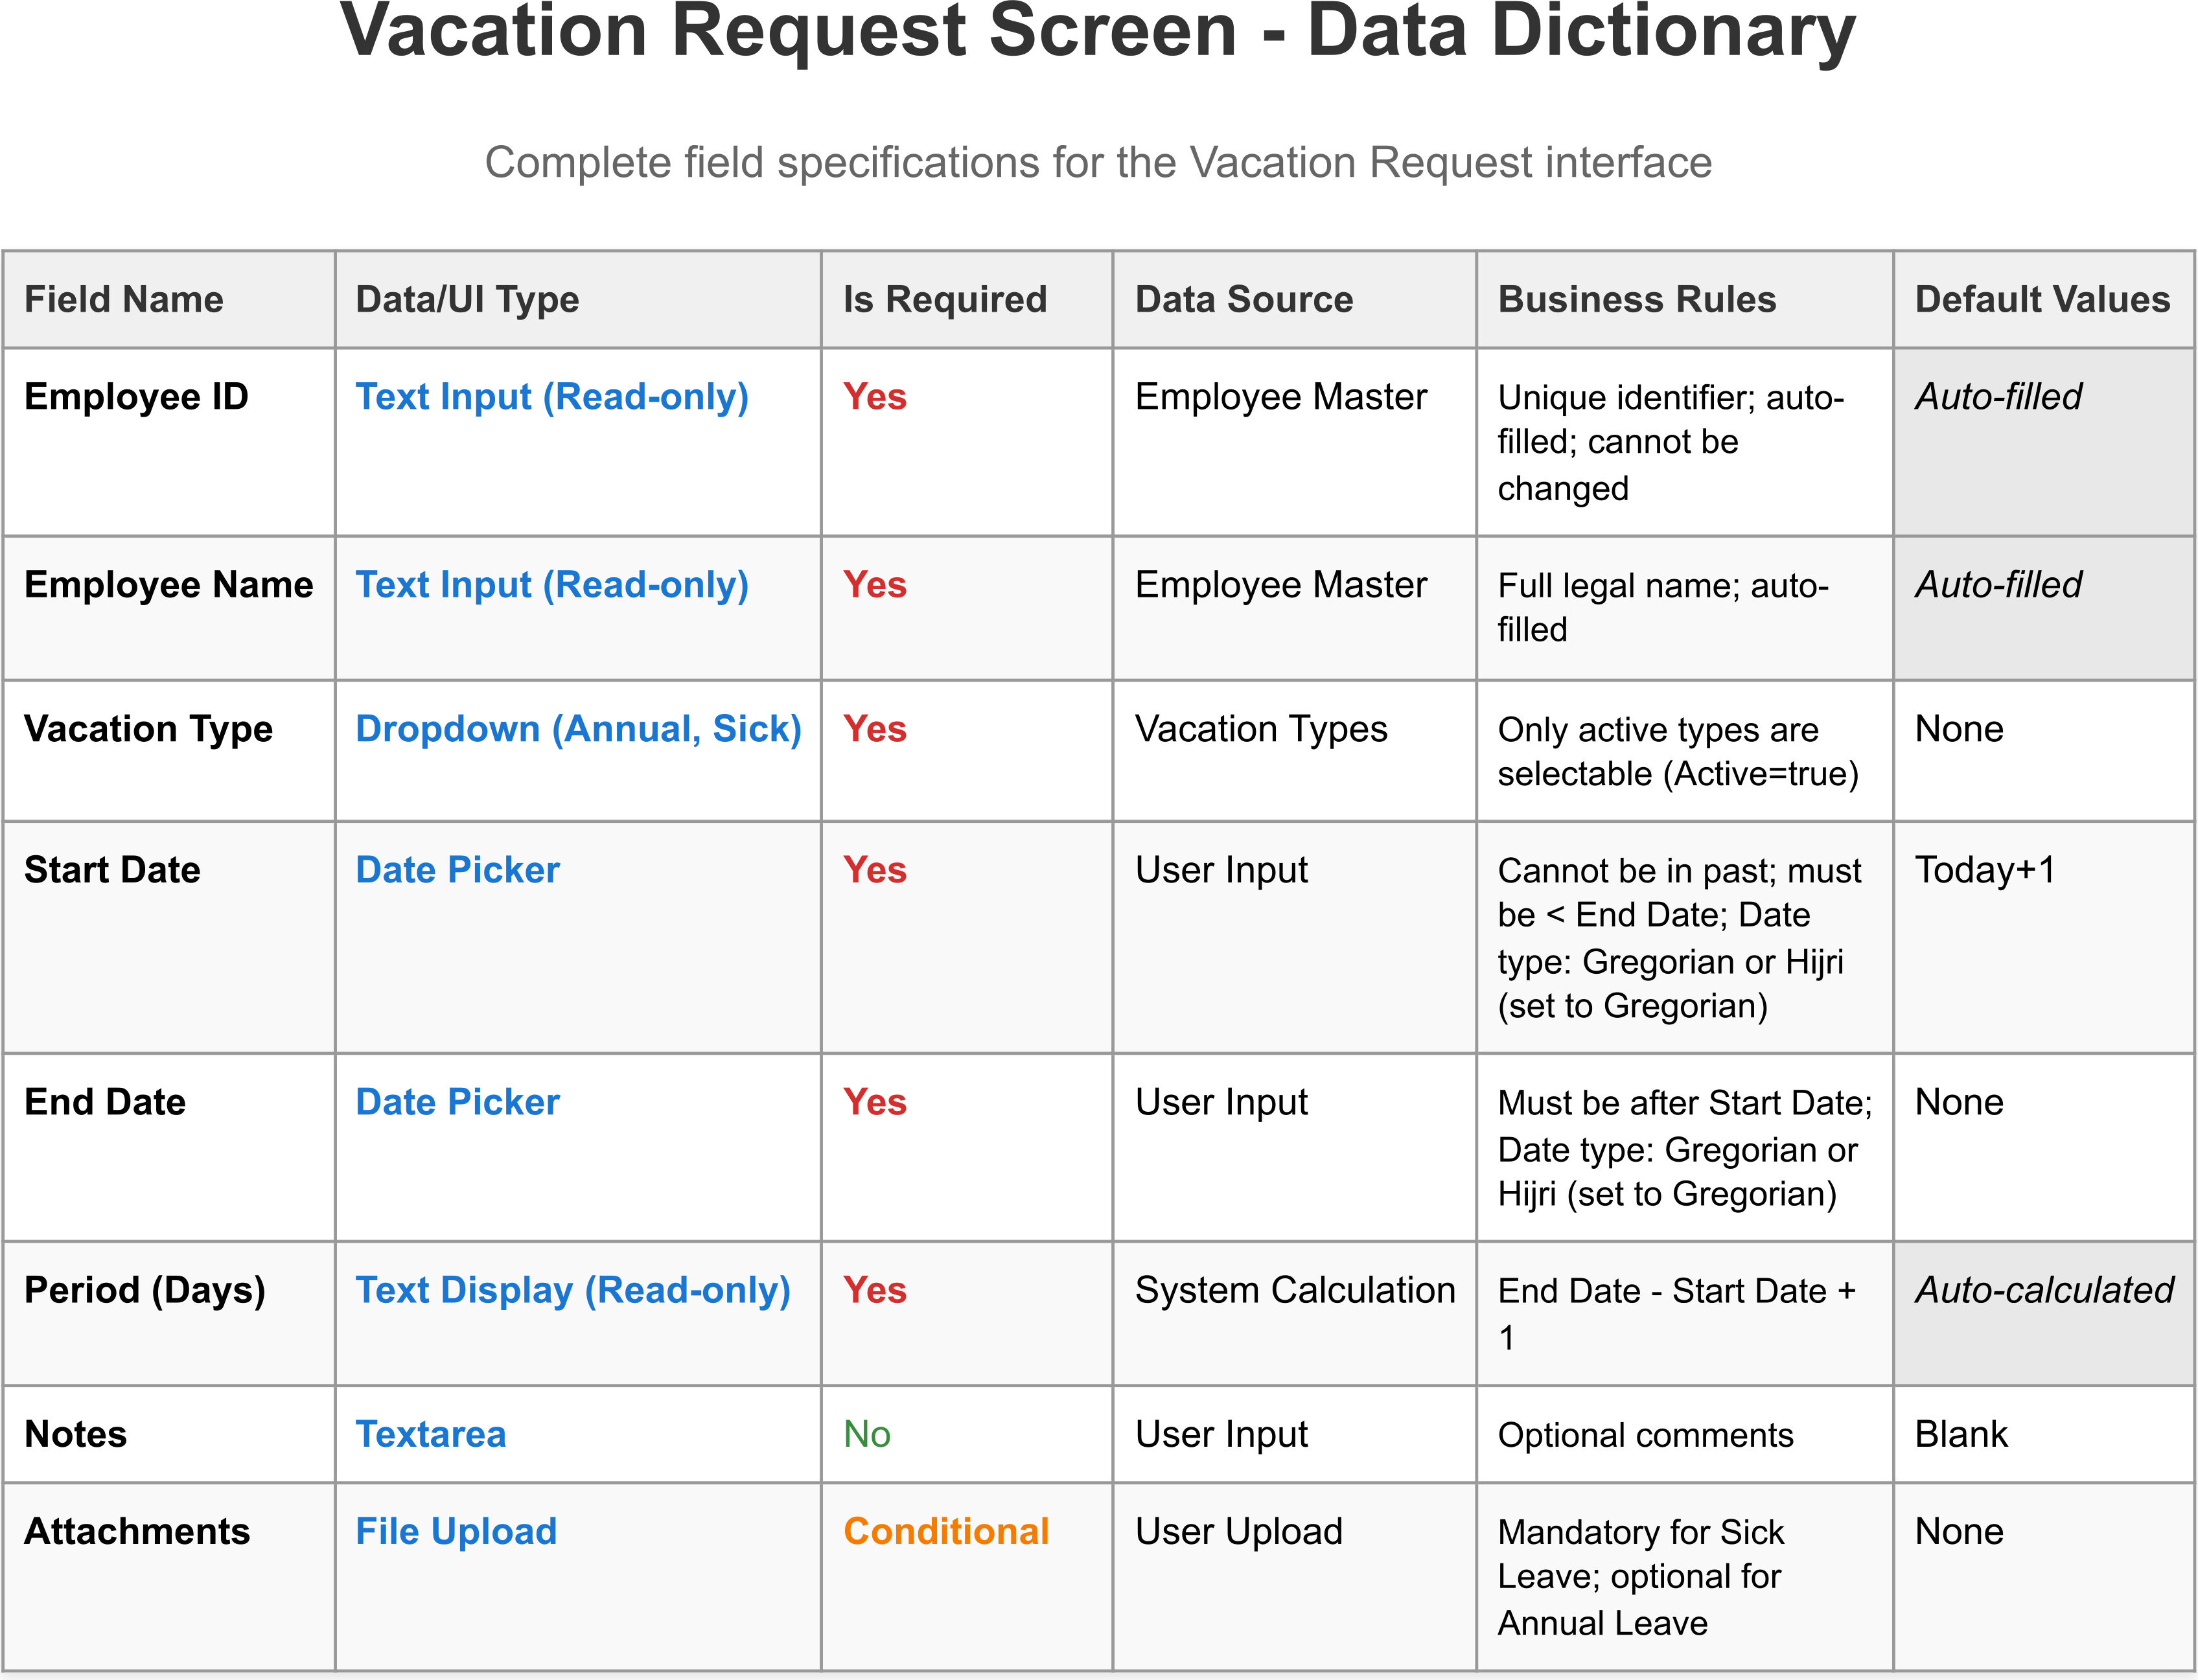Click the Auto-calculated default value

coord(2043,1290)
